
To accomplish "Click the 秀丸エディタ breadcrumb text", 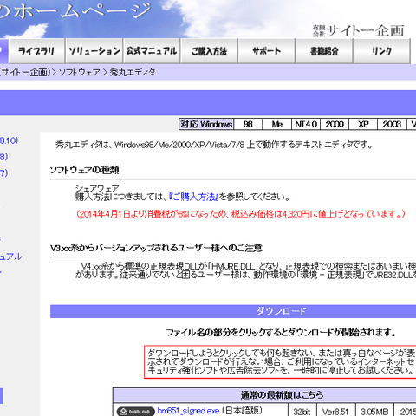I will (133, 72).
